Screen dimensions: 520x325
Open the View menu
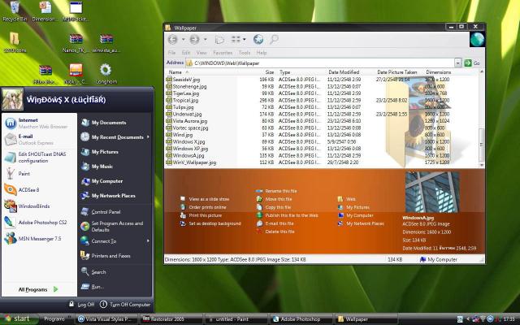pyautogui.click(x=201, y=53)
